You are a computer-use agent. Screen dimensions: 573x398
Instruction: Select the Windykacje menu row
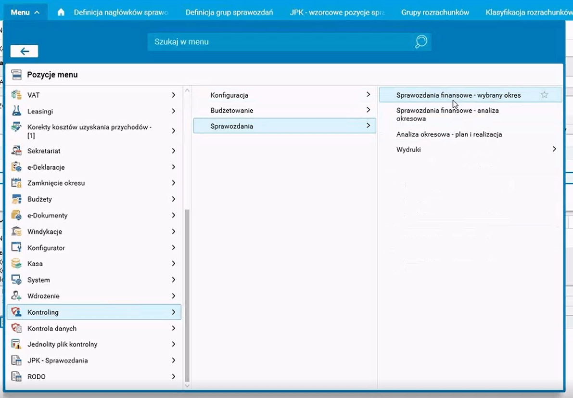pyautogui.click(x=94, y=231)
